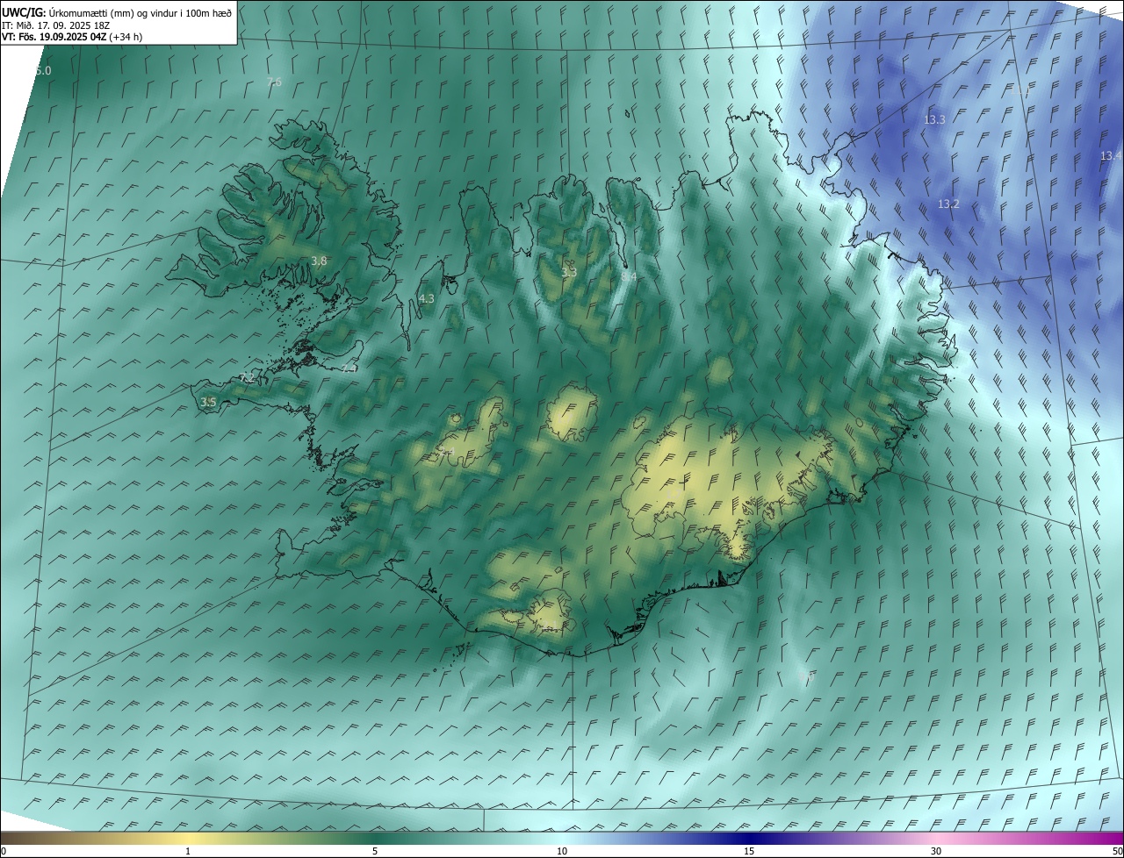Click the color scale label 15
This screenshot has height=858, width=1124.
749,851
